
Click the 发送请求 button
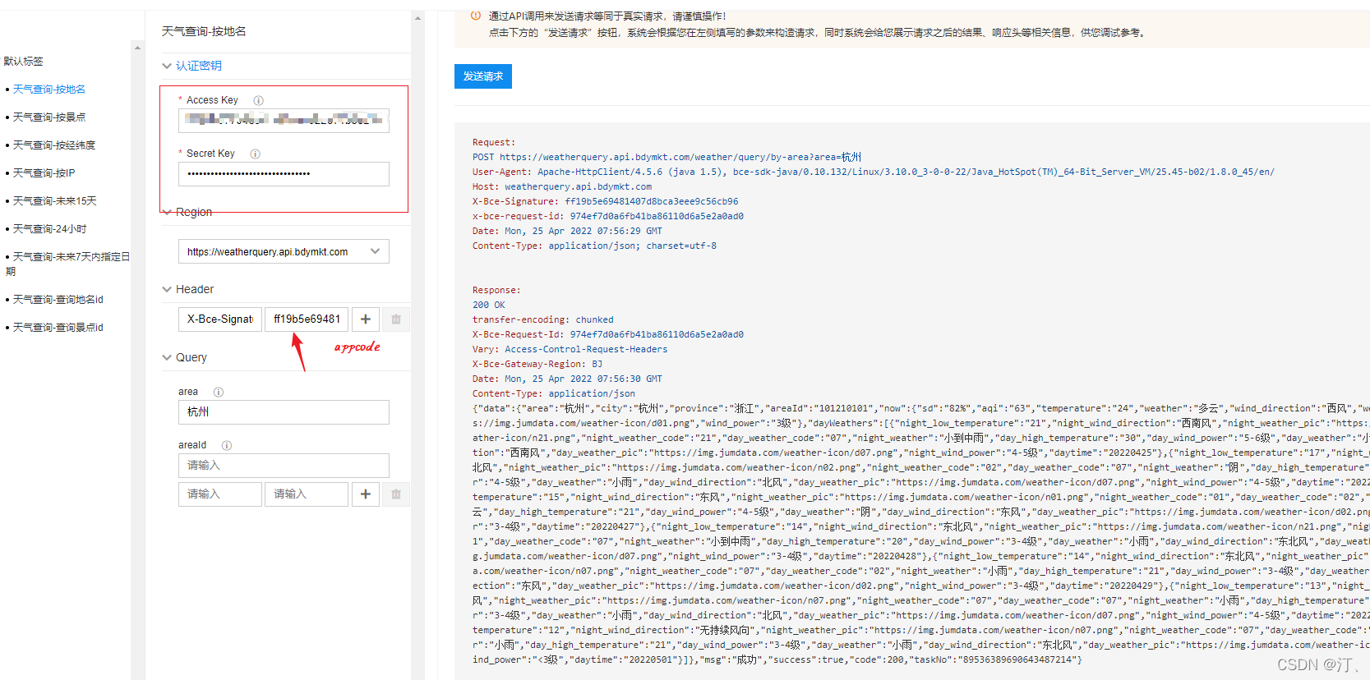483,76
